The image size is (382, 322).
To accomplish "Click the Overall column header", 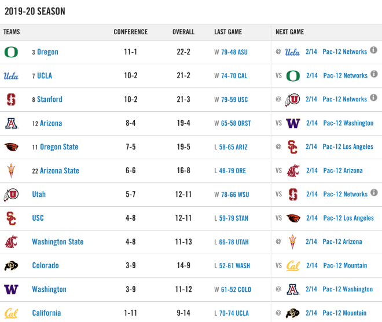I will (x=183, y=32).
